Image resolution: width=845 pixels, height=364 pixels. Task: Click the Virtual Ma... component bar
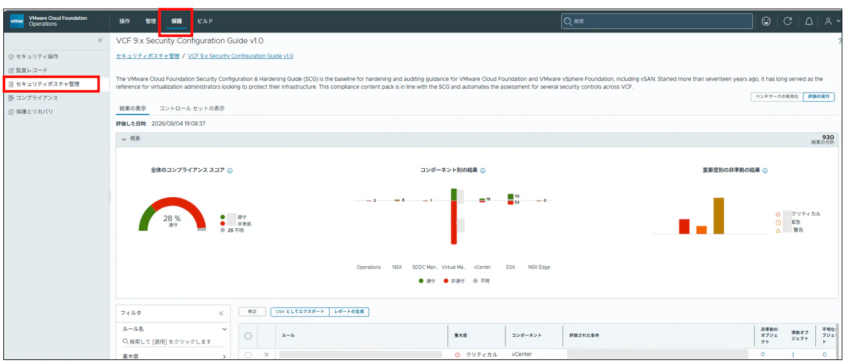coord(455,216)
